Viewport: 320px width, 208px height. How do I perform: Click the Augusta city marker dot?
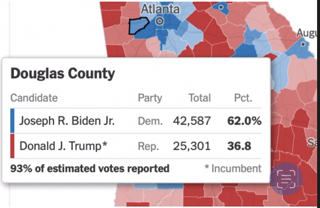303,44
